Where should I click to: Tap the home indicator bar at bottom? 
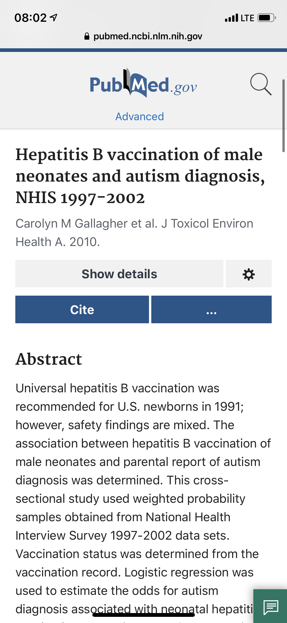coord(143,615)
